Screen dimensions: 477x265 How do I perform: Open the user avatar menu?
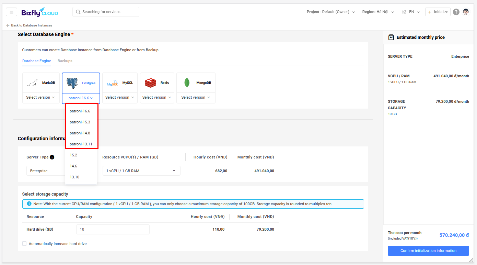coord(466,12)
